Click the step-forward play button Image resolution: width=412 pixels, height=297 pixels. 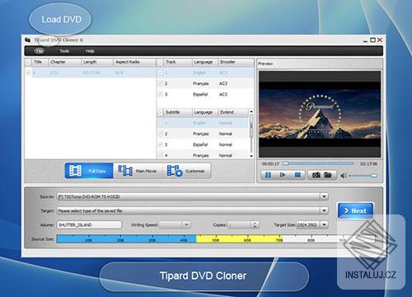coord(283,175)
